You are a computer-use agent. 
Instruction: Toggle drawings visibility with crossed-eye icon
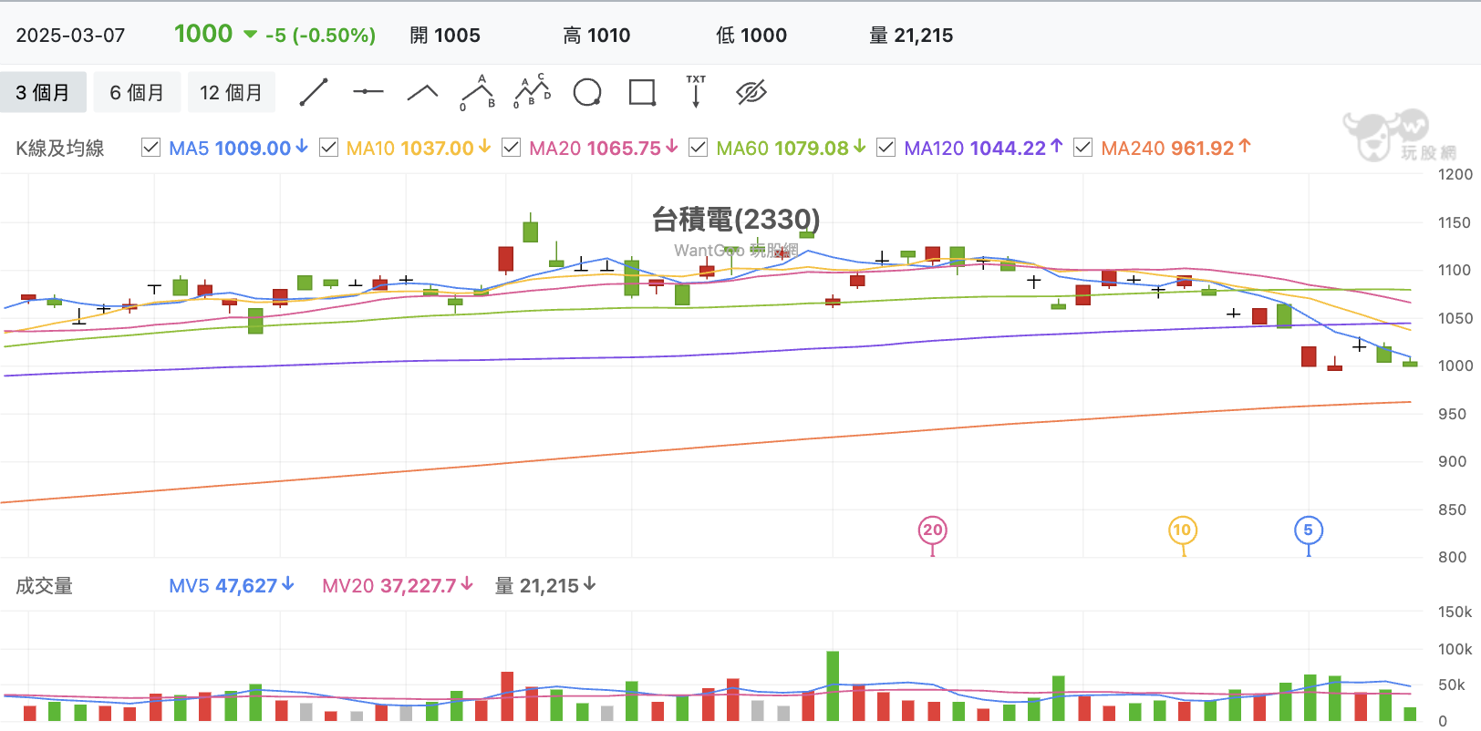tap(751, 92)
